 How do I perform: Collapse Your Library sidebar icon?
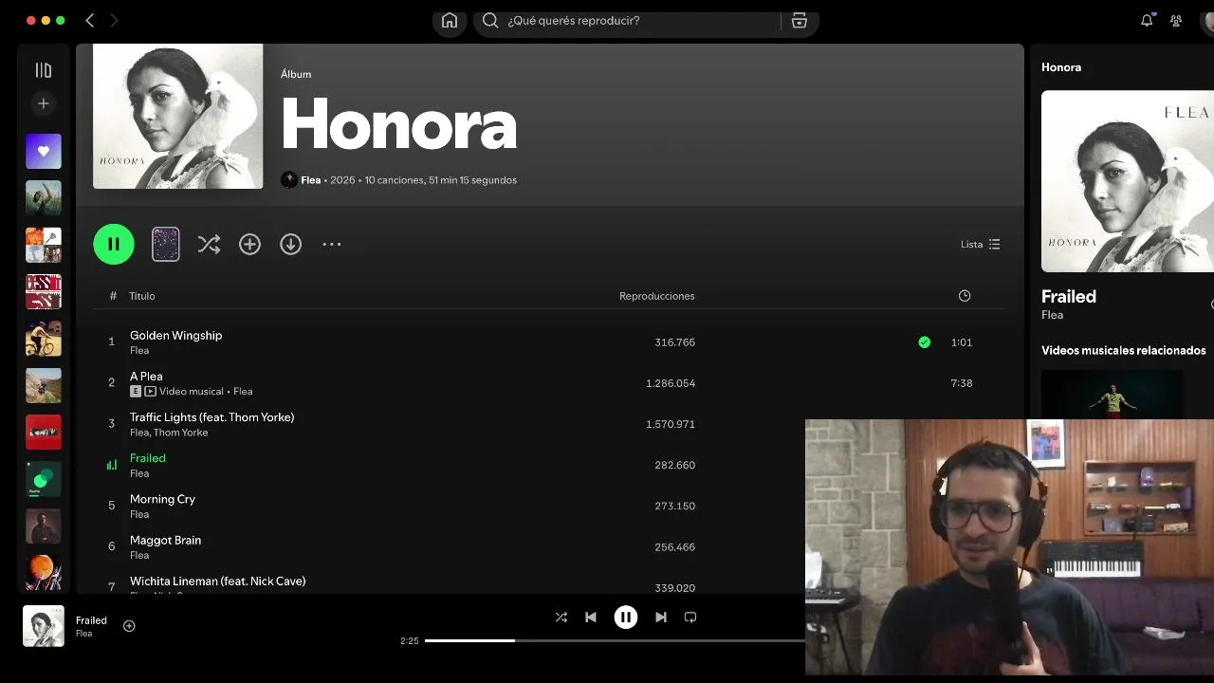(43, 70)
